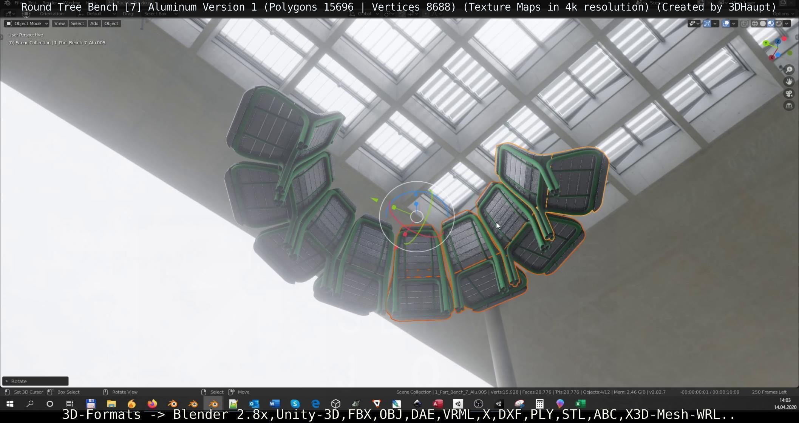Click the Object menu button
This screenshot has width=799, height=423.
(x=111, y=23)
